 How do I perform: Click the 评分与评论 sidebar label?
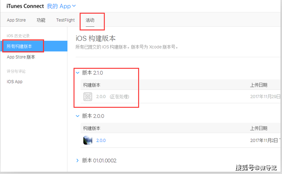tap(16, 71)
